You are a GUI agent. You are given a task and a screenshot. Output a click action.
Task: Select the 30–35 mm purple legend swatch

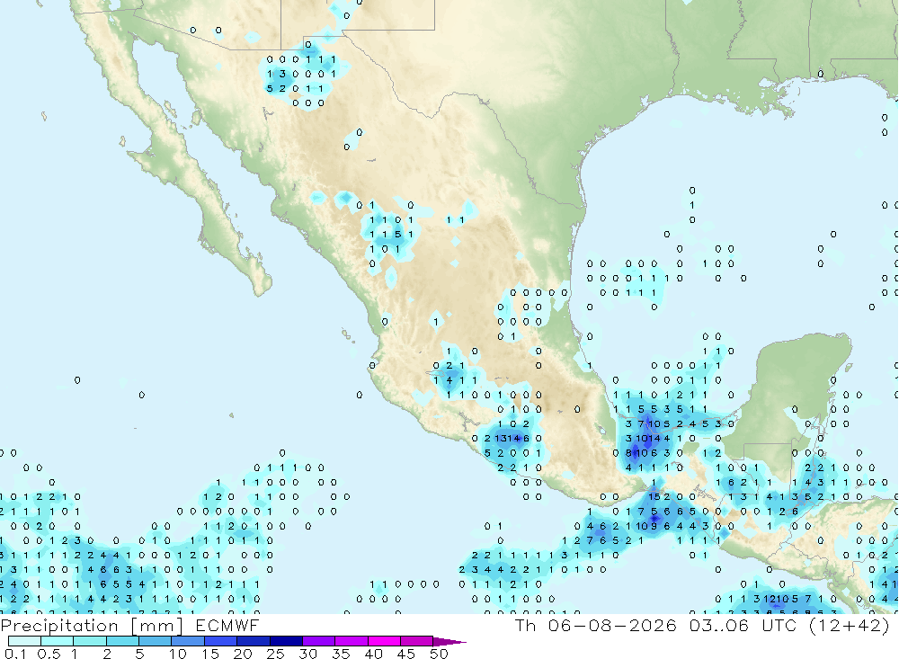(318, 641)
